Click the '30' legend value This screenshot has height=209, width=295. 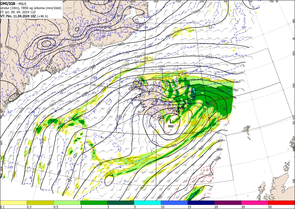point(243,207)
